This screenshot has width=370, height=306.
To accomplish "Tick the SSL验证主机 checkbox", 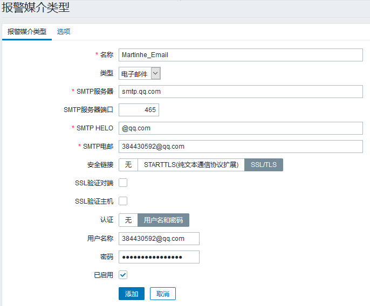I will pos(123,201).
